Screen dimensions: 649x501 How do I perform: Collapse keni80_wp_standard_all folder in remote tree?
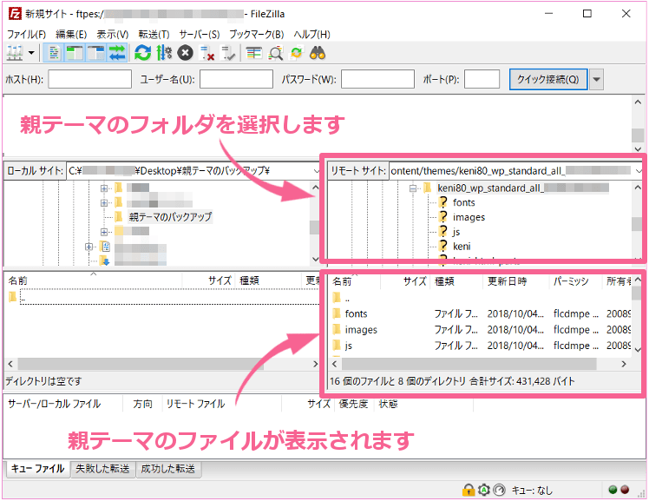[413, 188]
